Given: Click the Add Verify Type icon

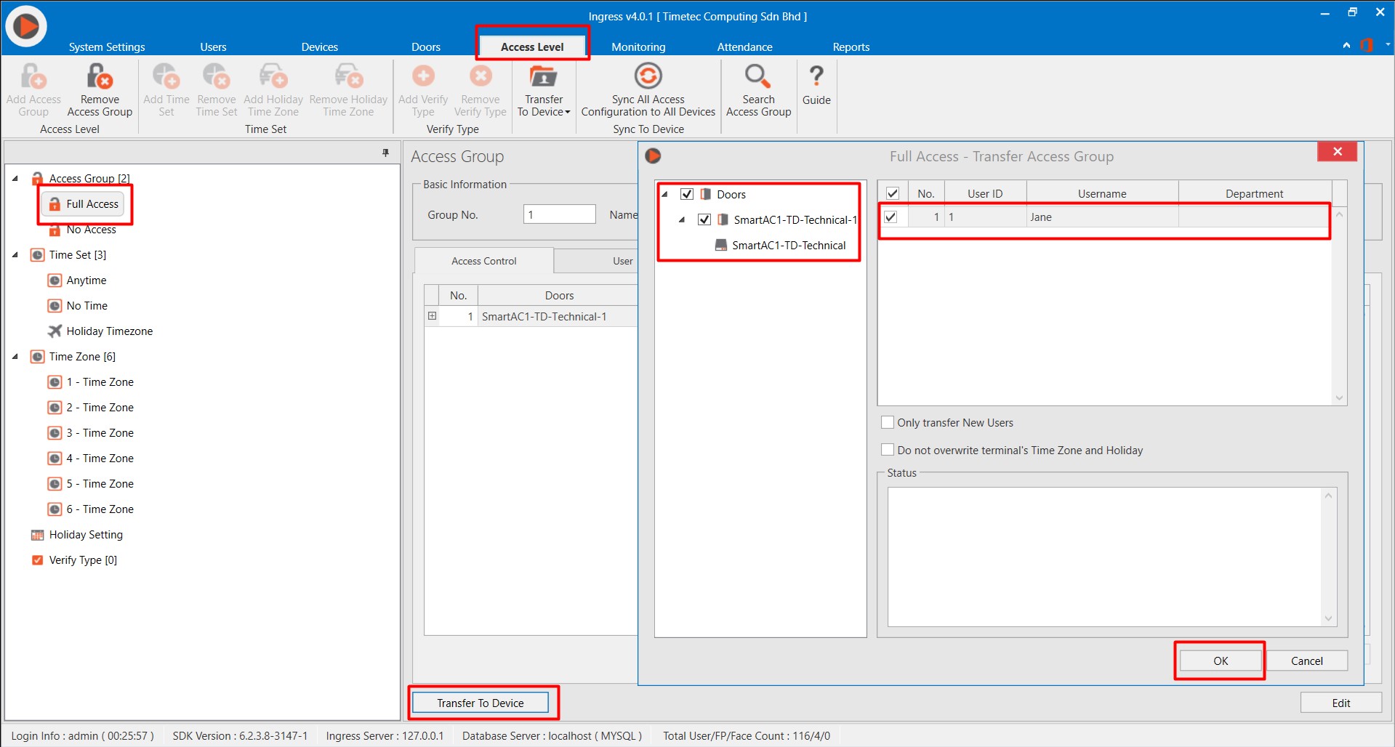Looking at the screenshot, I should tap(423, 76).
